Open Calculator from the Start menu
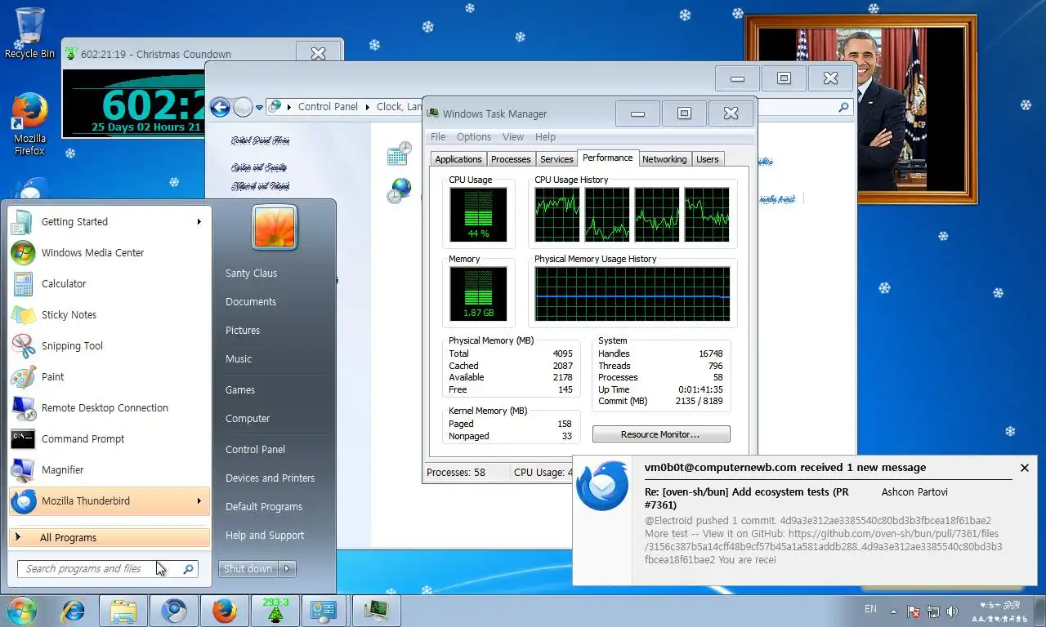1046x627 pixels. (108, 284)
